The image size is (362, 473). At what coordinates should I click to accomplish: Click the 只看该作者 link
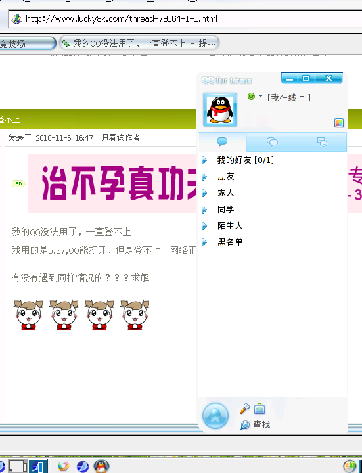(x=121, y=138)
